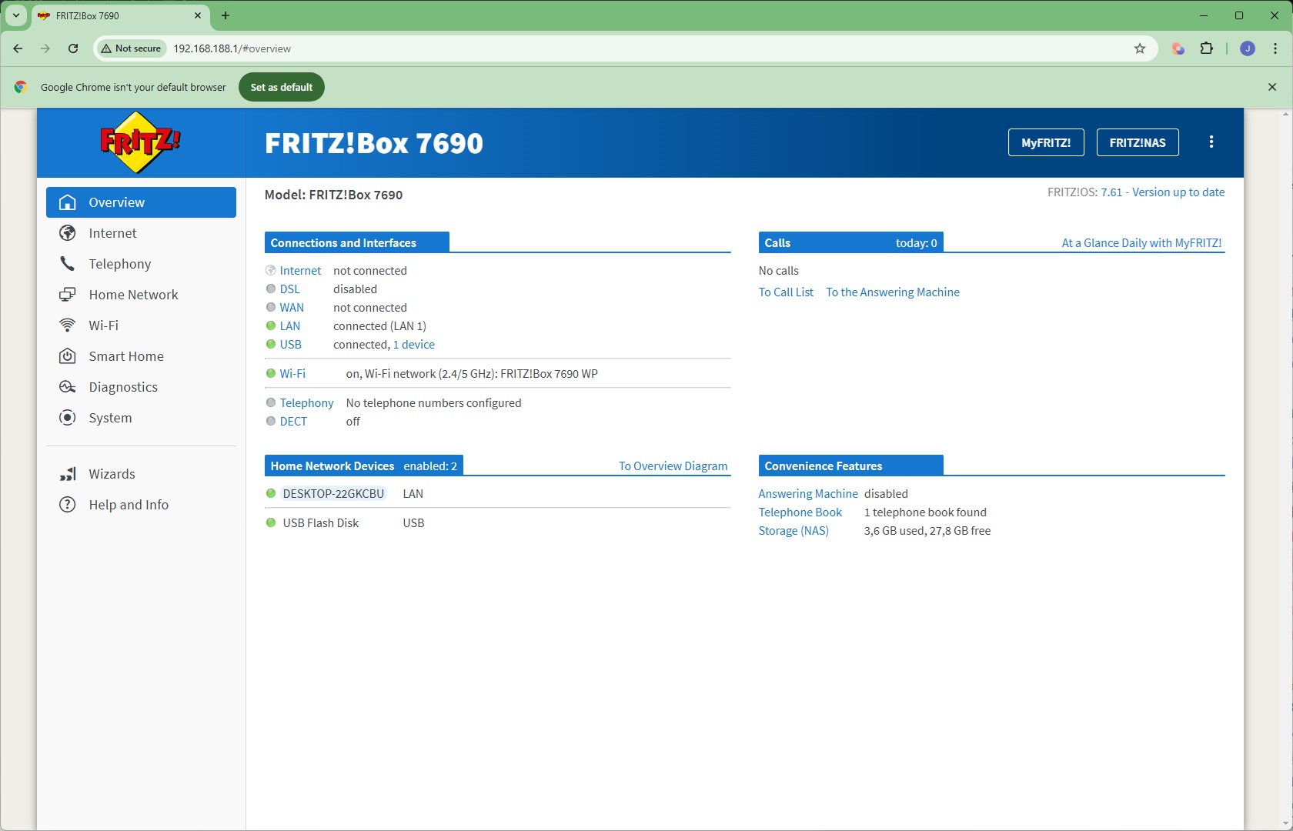Click the tab search dropdown arrow

(x=16, y=15)
